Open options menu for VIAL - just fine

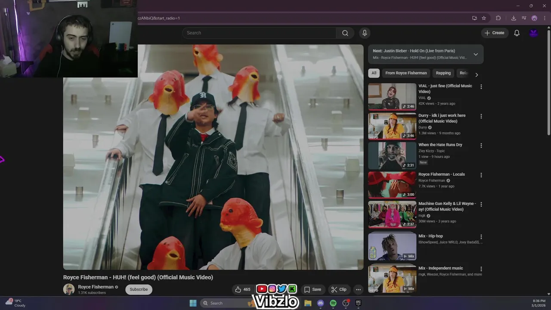coord(481,87)
